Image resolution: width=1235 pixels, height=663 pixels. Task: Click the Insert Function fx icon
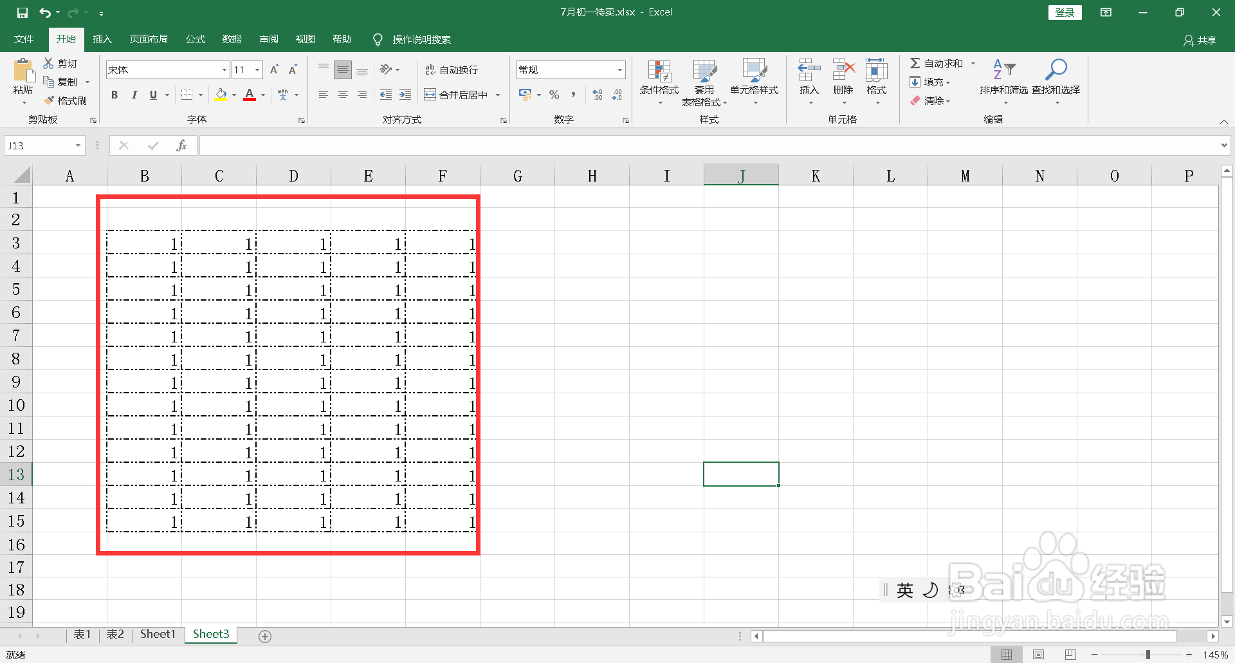point(181,145)
